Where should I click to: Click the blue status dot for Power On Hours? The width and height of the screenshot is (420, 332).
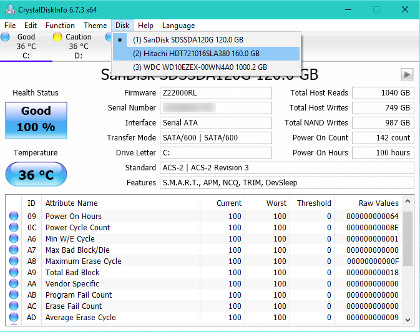(x=14, y=216)
